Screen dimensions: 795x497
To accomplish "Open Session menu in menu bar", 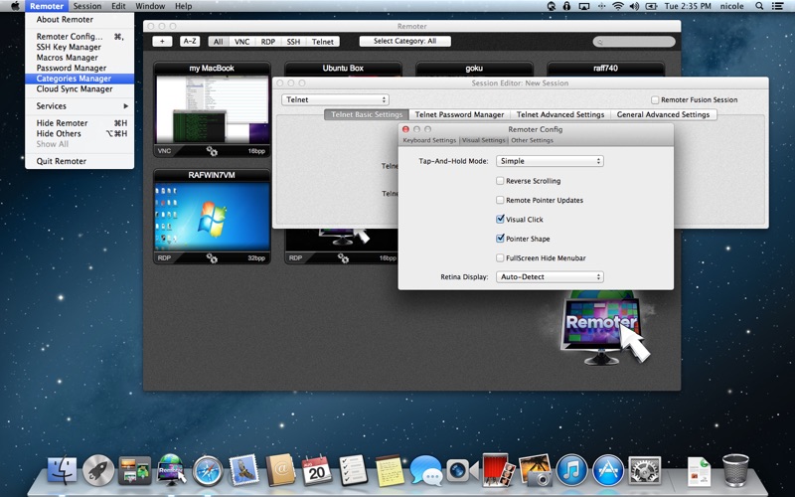I will (87, 6).
